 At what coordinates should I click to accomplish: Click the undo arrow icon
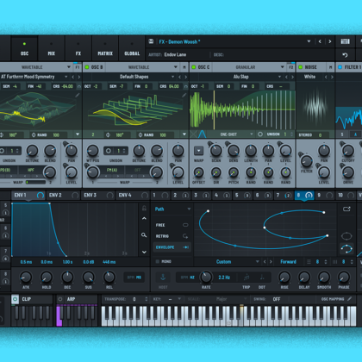345,54
